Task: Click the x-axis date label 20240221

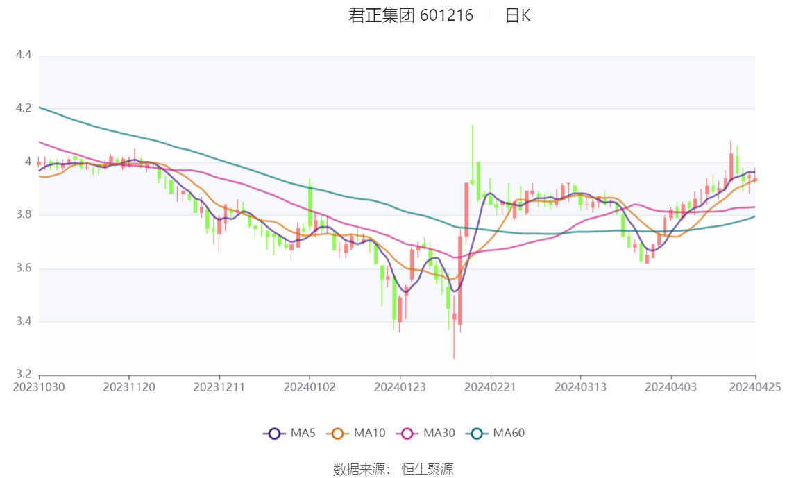Action: [x=491, y=387]
